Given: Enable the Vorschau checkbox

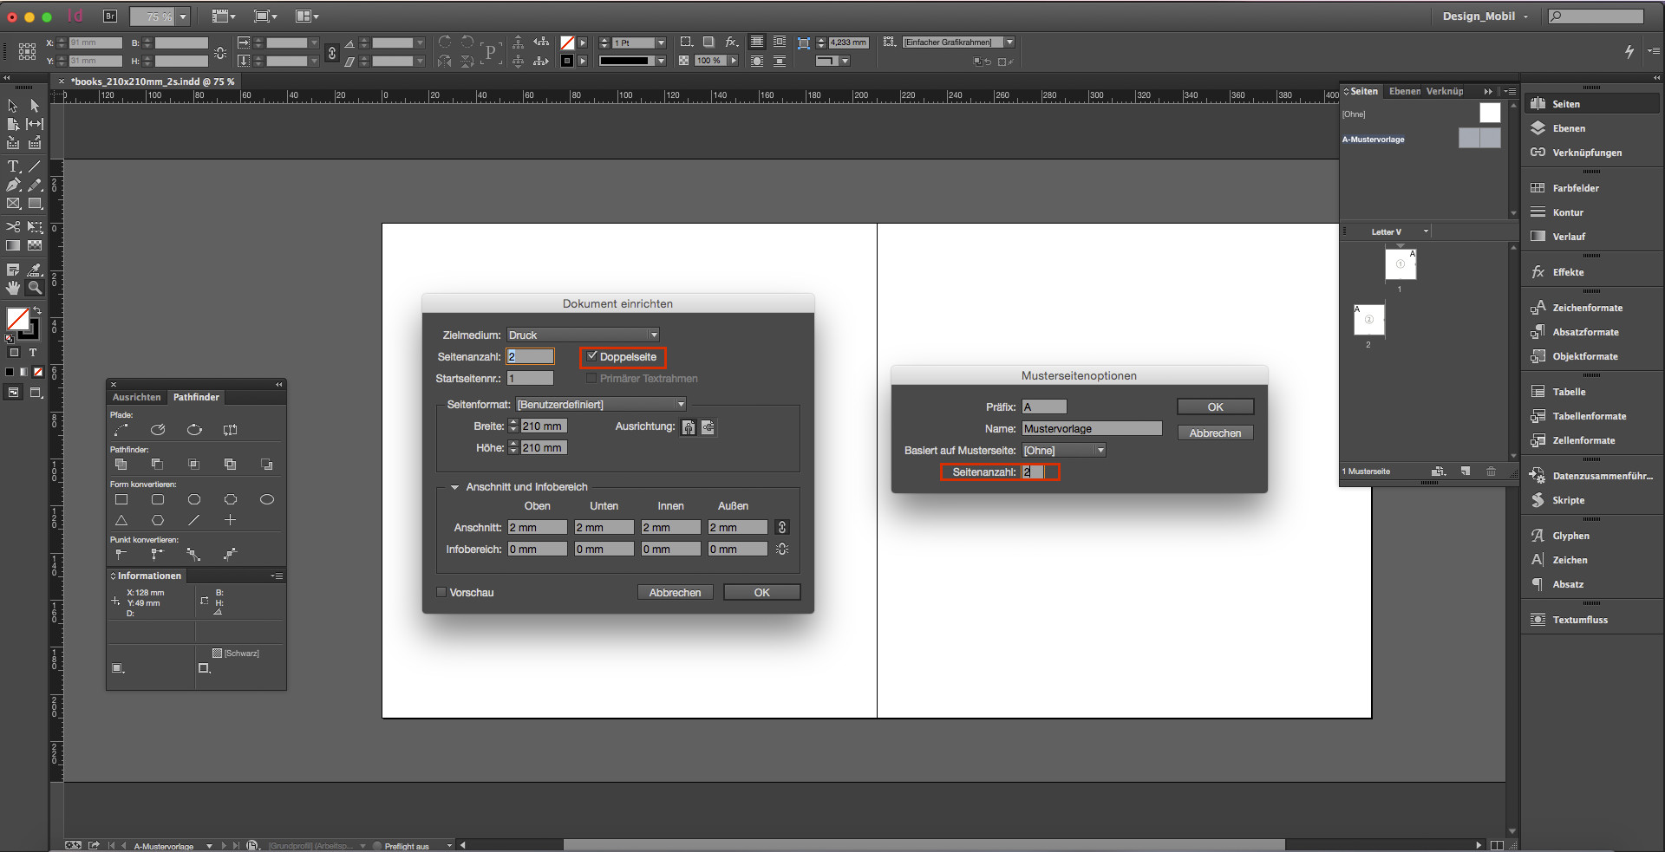Looking at the screenshot, I should [x=441, y=592].
